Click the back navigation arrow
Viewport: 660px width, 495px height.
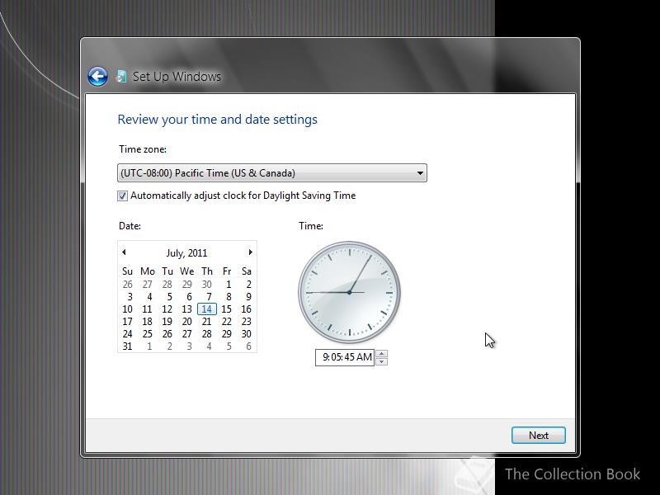click(x=97, y=76)
